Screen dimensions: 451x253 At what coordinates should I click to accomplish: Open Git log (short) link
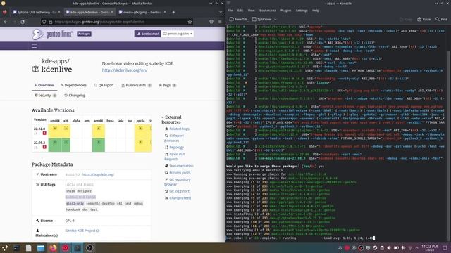pos(180,191)
